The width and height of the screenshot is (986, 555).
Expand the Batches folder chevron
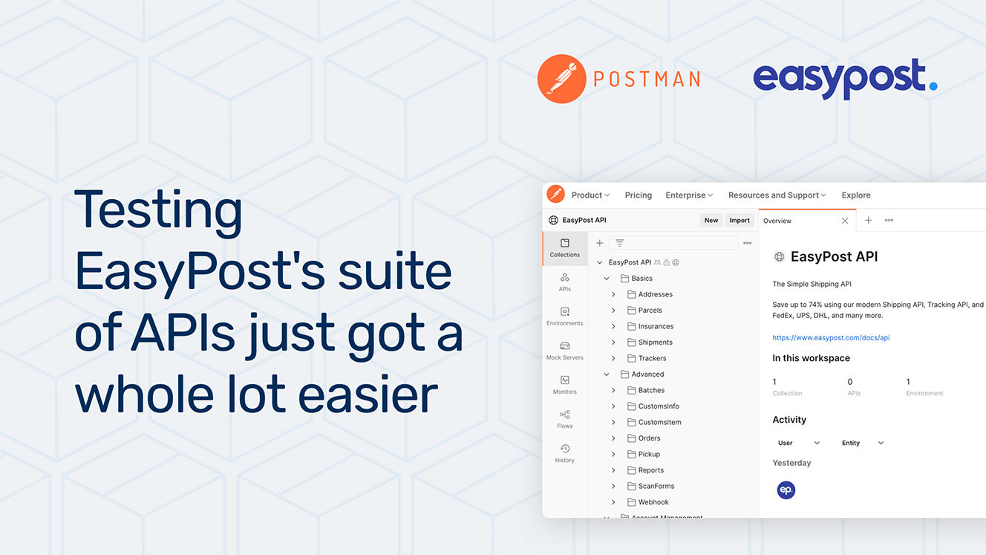click(613, 390)
